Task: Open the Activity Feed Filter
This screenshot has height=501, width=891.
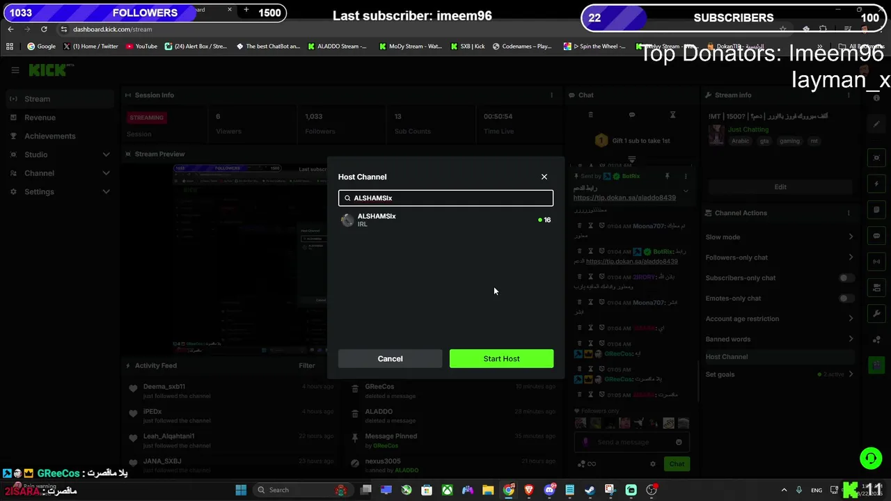Action: [307, 365]
